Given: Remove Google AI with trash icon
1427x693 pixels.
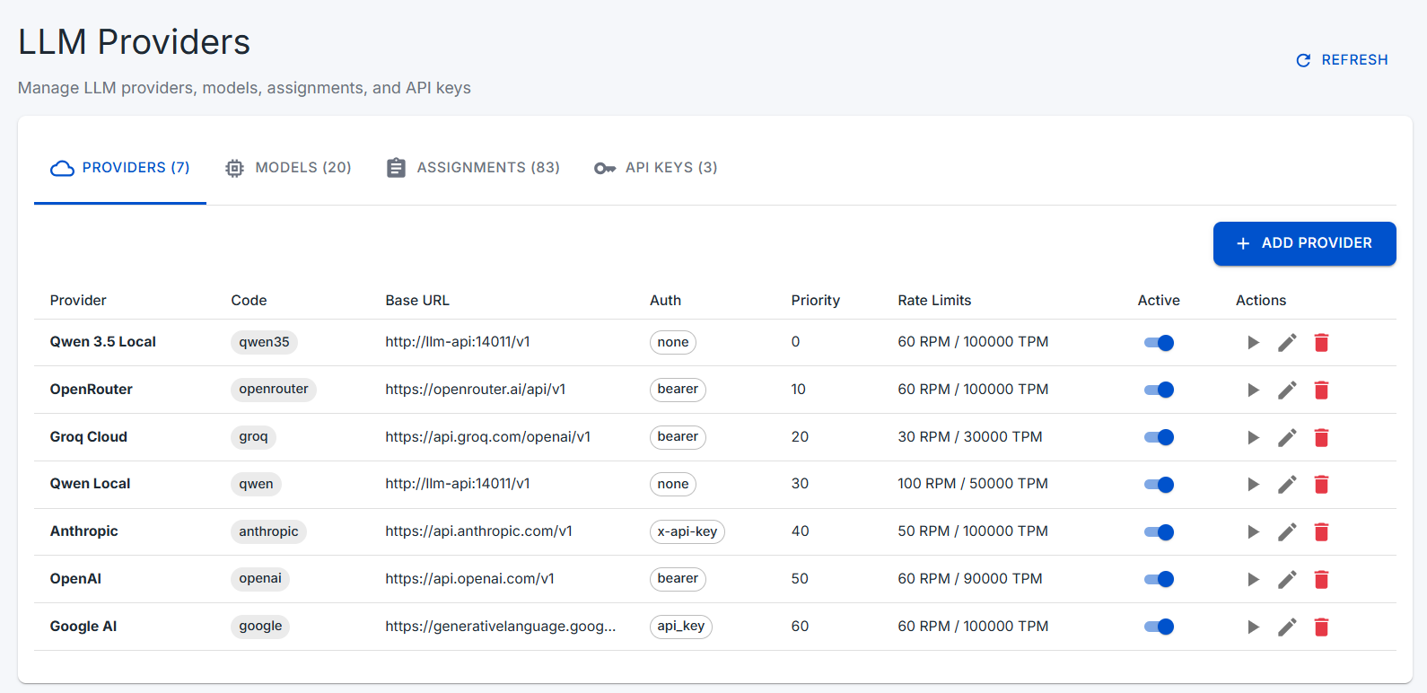Looking at the screenshot, I should [x=1321, y=627].
